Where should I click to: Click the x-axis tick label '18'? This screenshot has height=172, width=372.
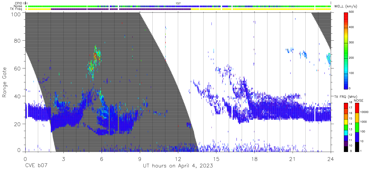(254, 159)
